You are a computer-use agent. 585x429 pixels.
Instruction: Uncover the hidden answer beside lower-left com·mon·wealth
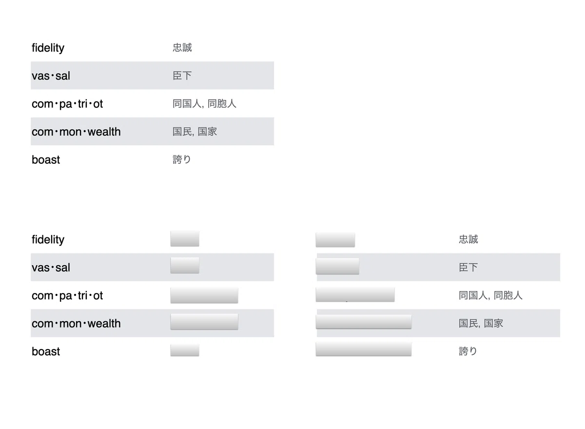(204, 322)
